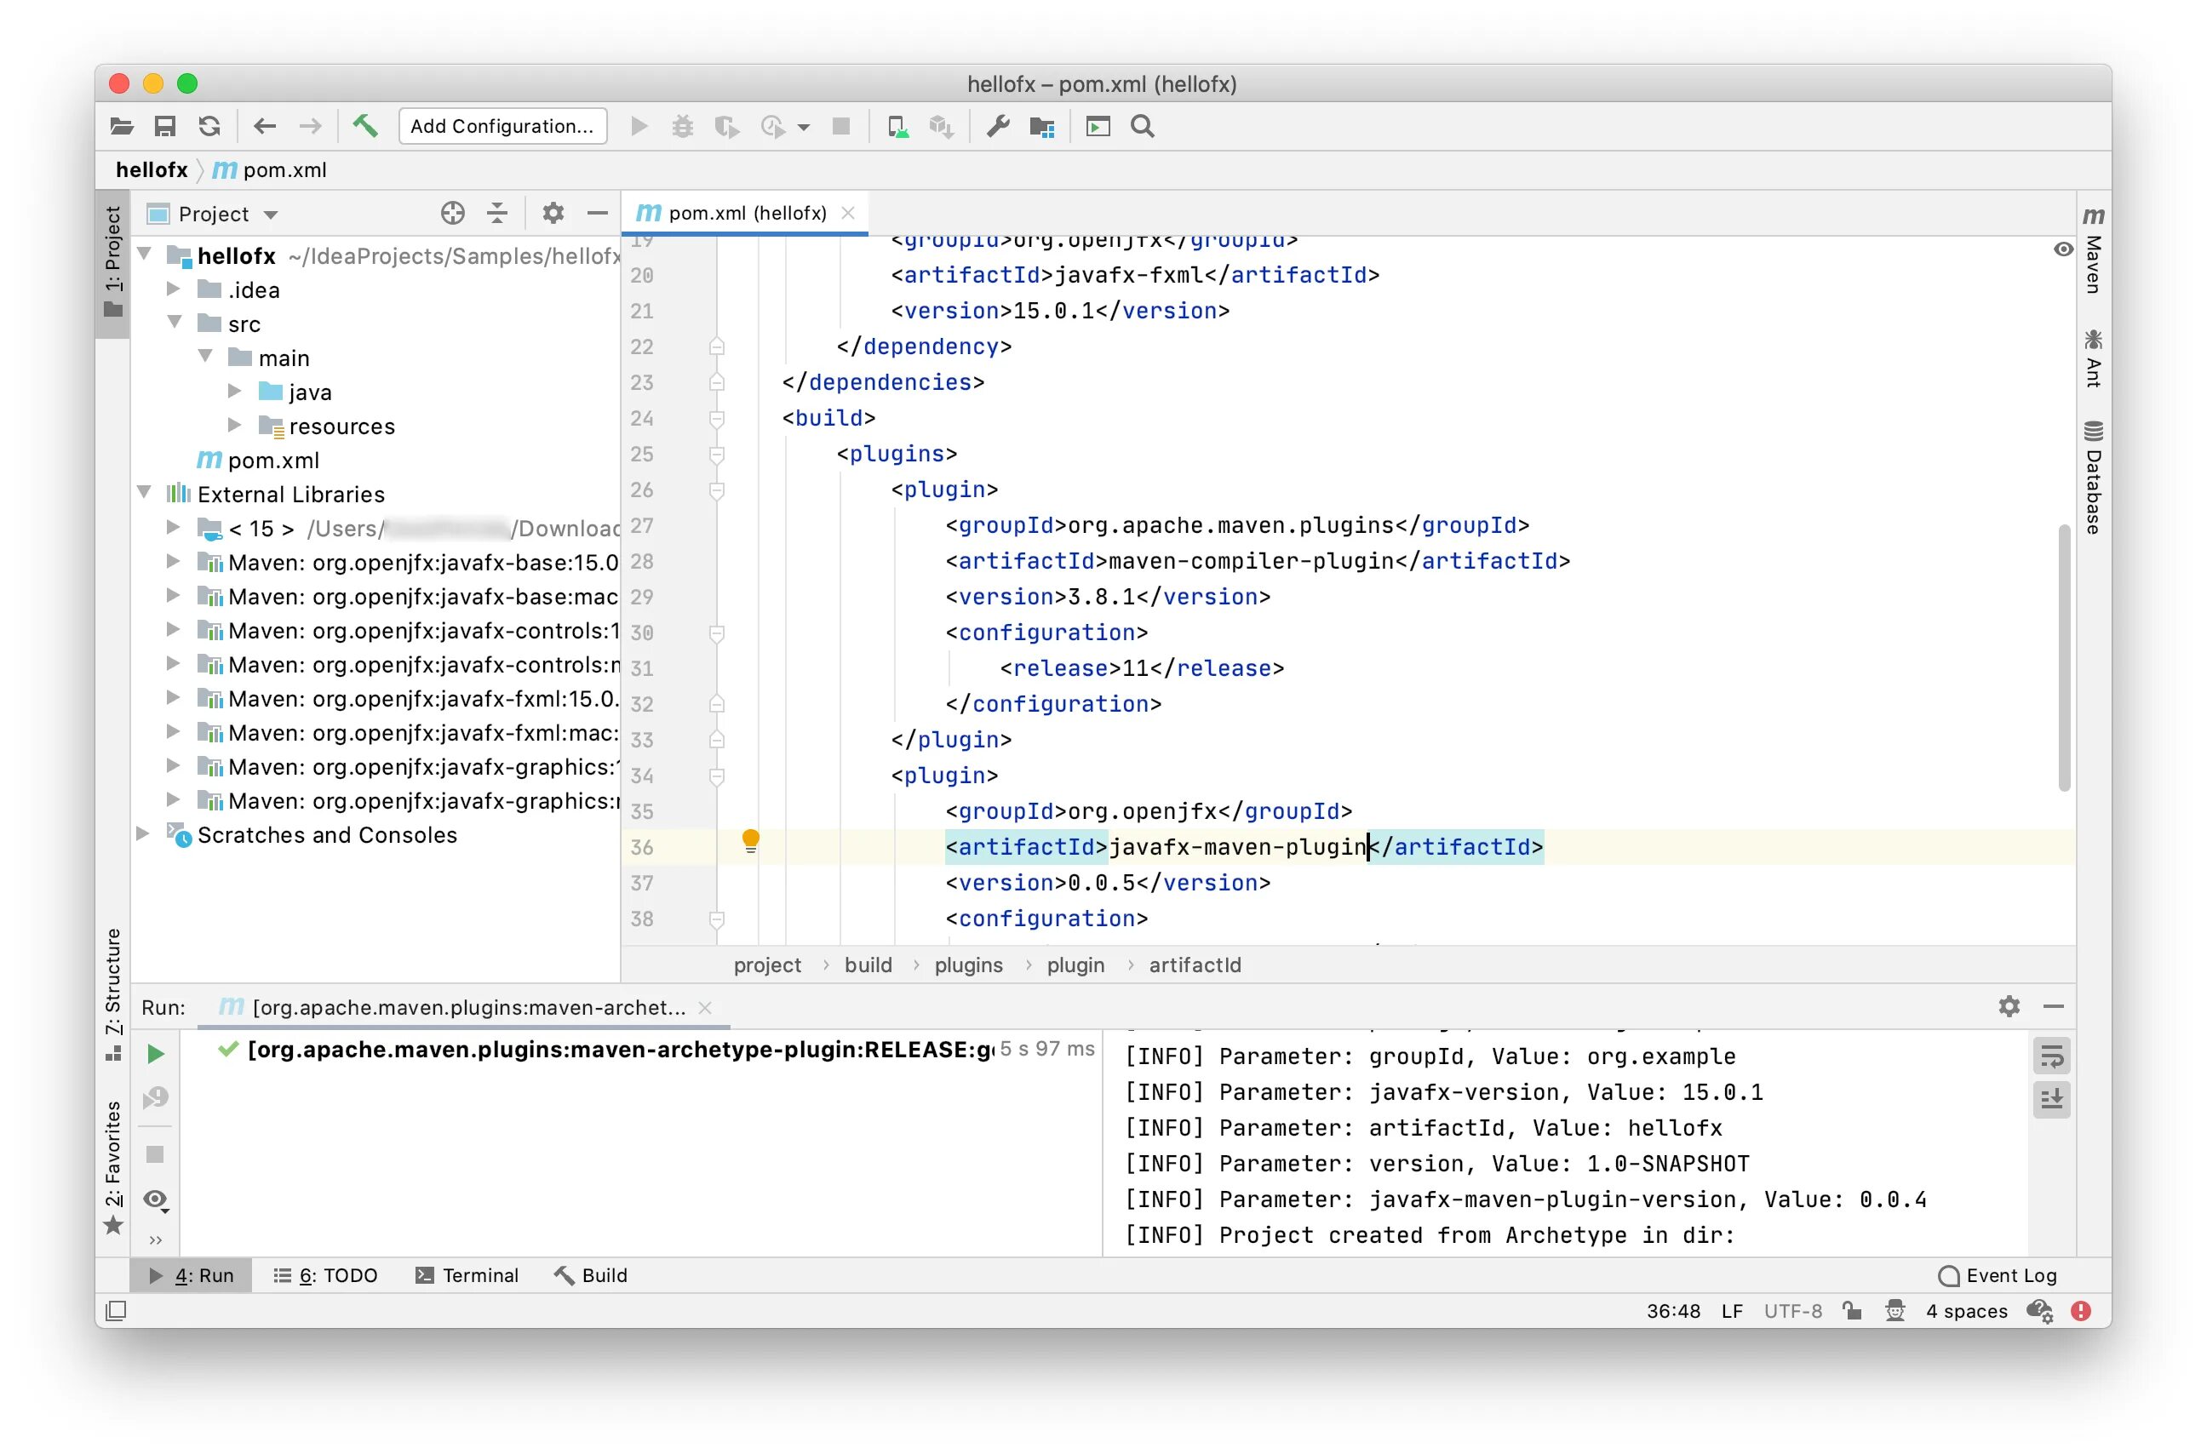Open the Event Log
The width and height of the screenshot is (2207, 1454).
click(x=1998, y=1275)
